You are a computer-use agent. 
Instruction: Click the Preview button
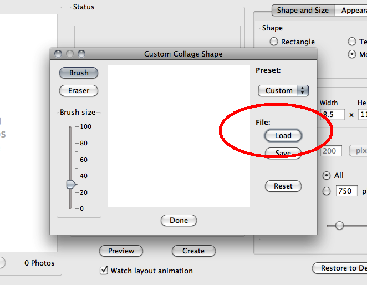121,251
